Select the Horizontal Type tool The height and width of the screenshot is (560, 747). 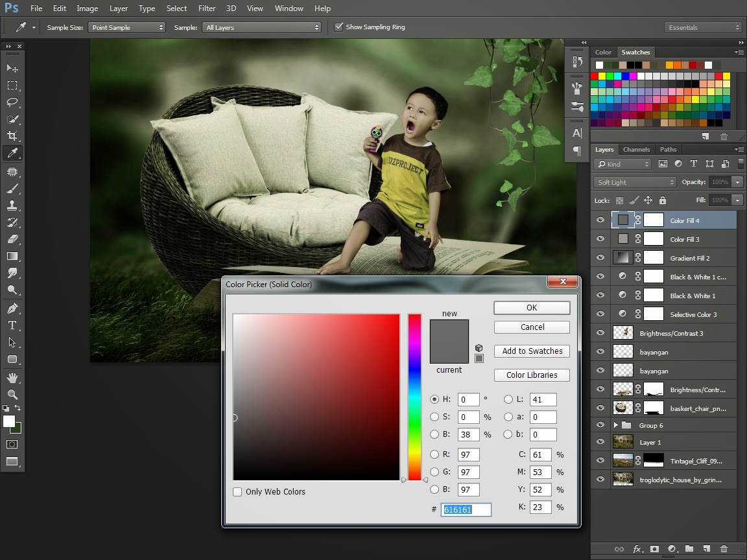pos(12,325)
